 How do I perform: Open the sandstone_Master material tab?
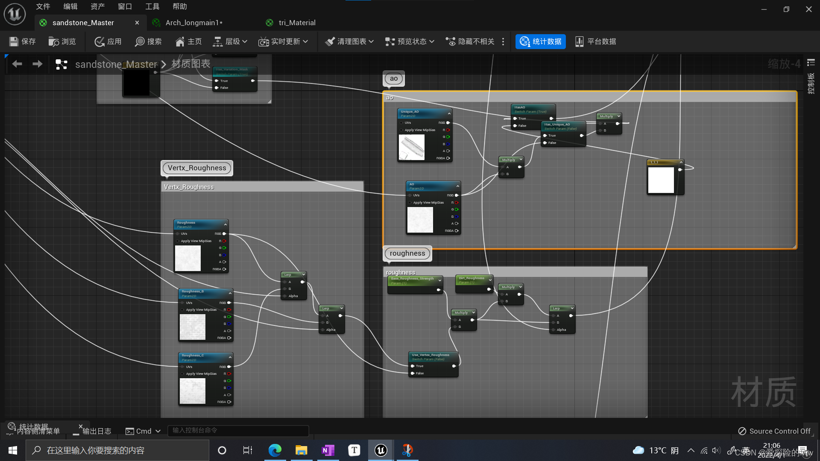(x=83, y=23)
